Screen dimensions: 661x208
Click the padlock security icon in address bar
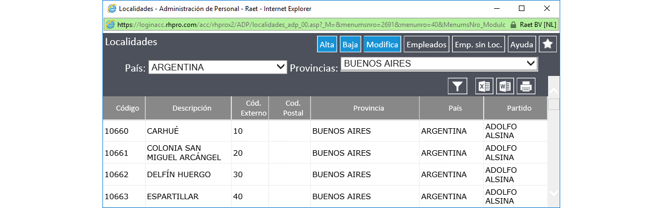point(513,25)
